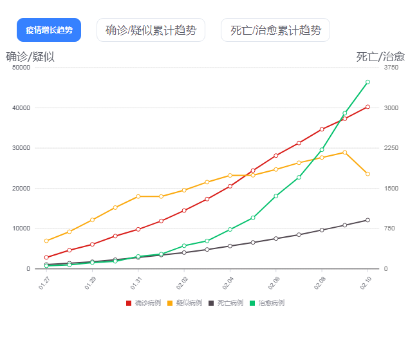Select the 疫情增长趋势 tab
The height and width of the screenshot is (345, 410).
pyautogui.click(x=49, y=30)
